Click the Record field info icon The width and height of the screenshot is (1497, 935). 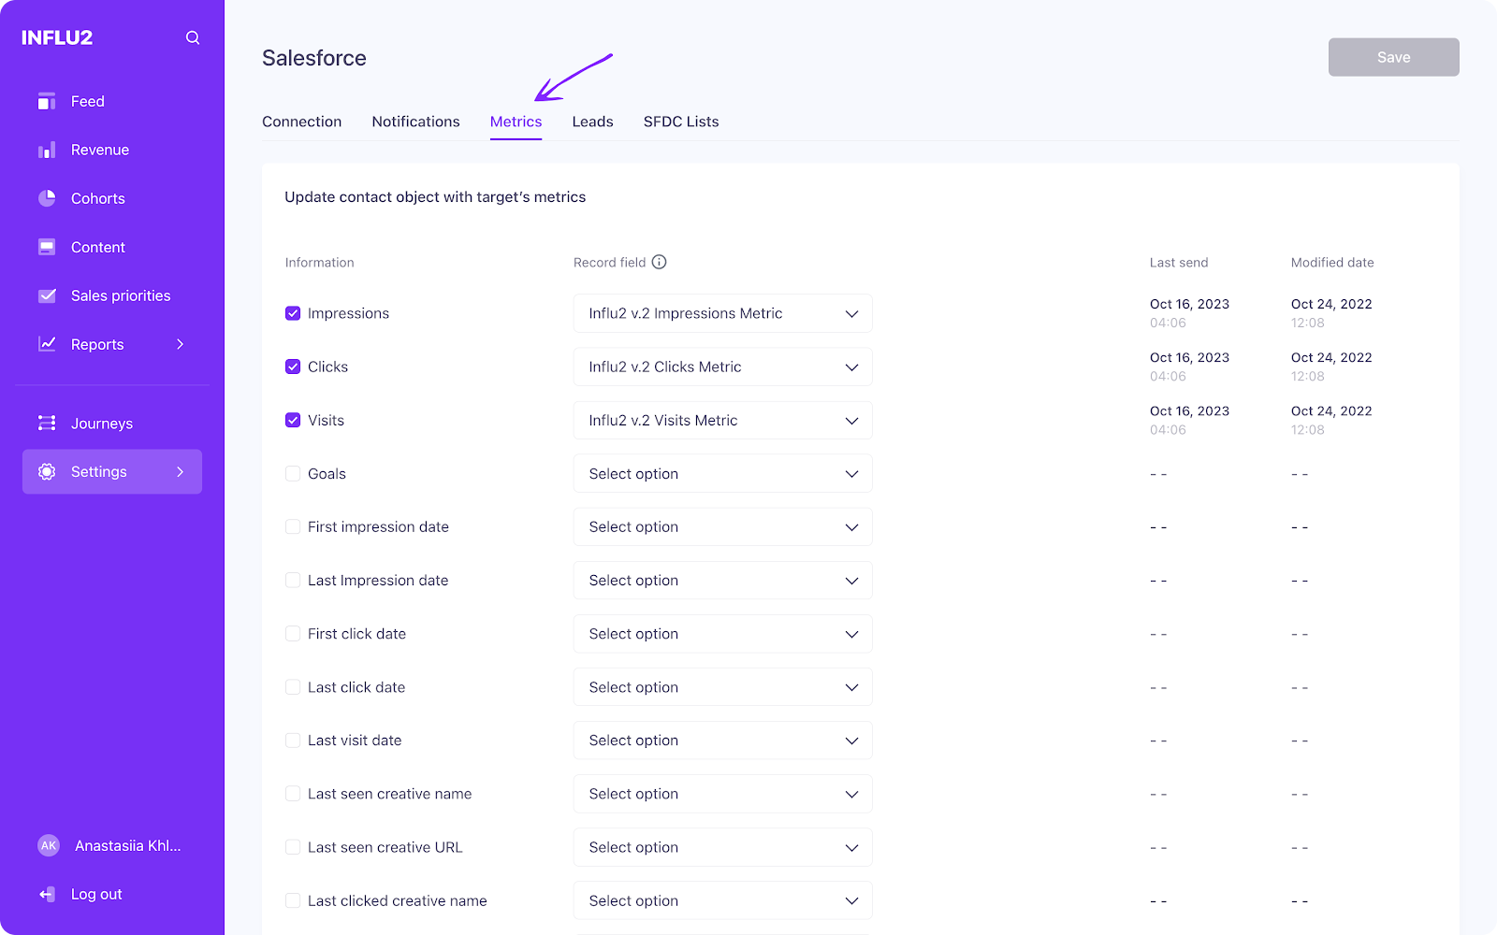click(659, 262)
